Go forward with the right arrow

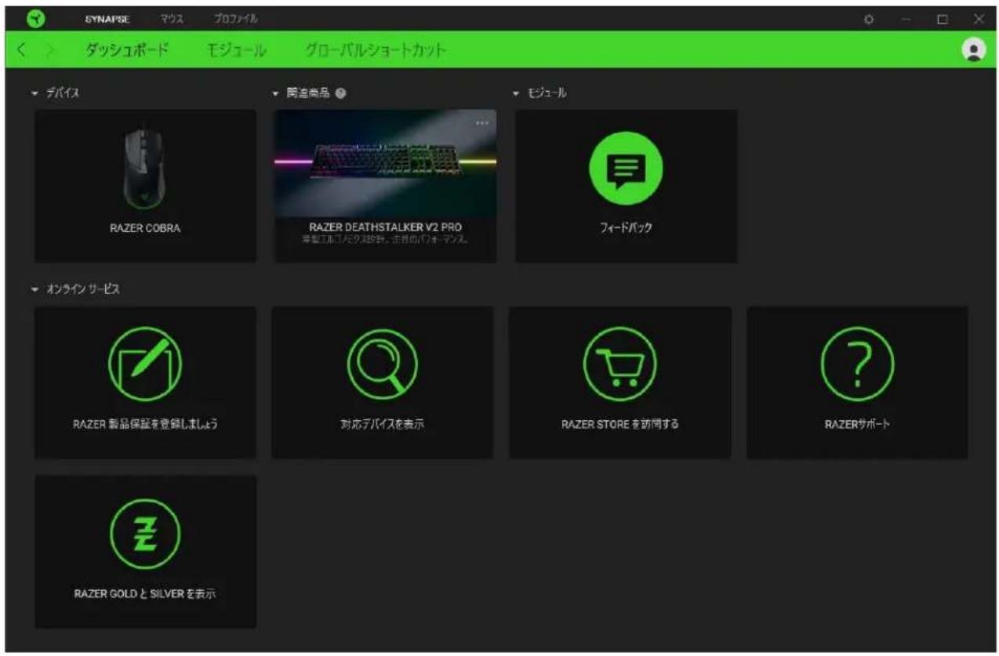pyautogui.click(x=49, y=51)
